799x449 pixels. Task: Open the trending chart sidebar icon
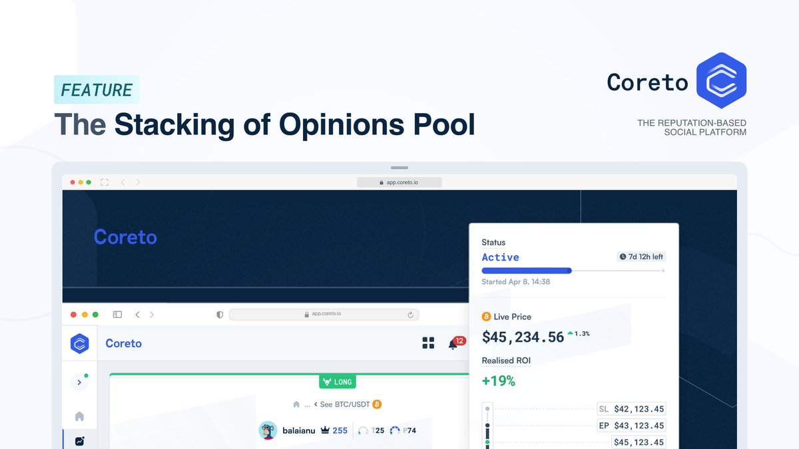[x=80, y=441]
